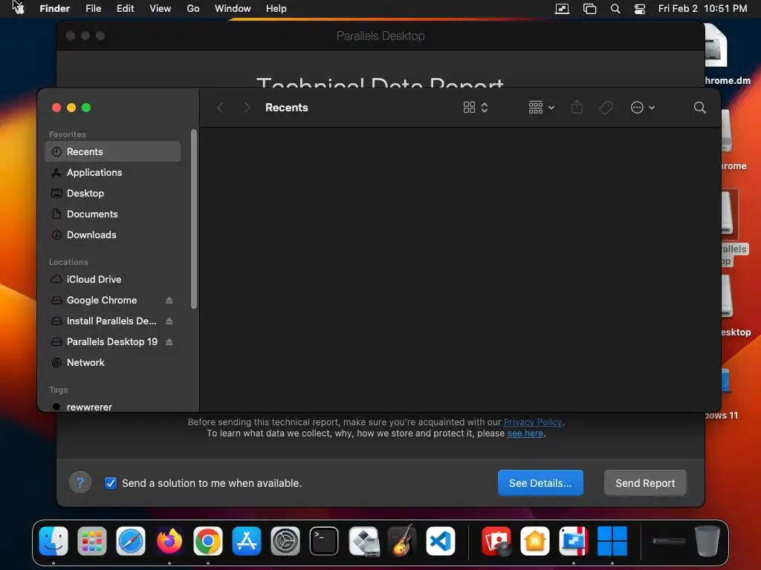Open the Privacy Policy link
Image resolution: width=761 pixels, height=570 pixels.
coord(532,422)
